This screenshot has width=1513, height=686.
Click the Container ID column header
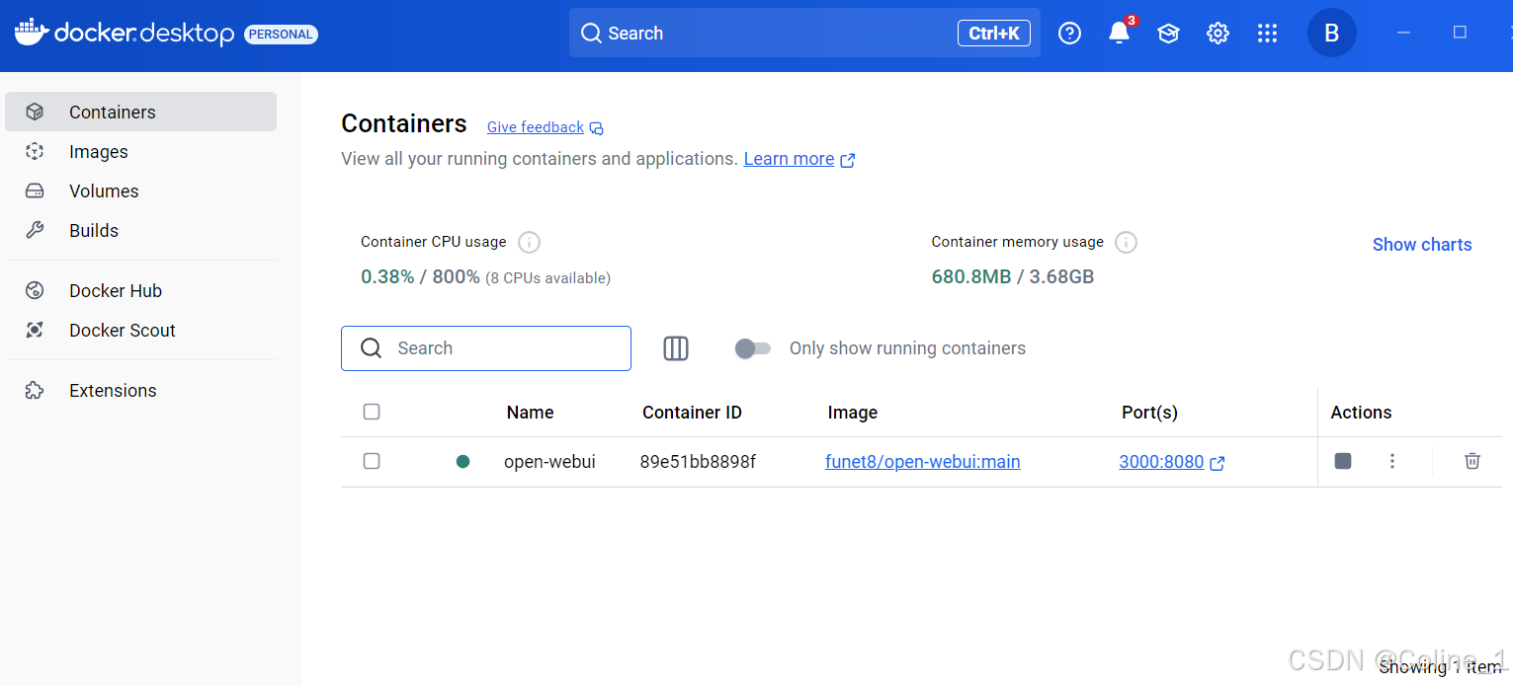tap(692, 413)
